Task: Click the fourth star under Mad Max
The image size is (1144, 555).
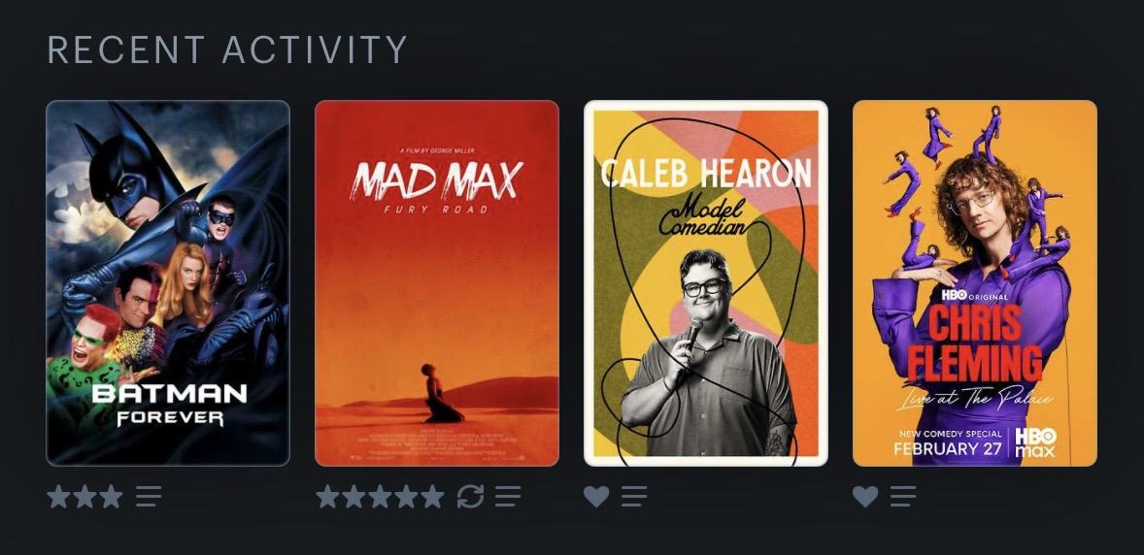Action: 406,497
